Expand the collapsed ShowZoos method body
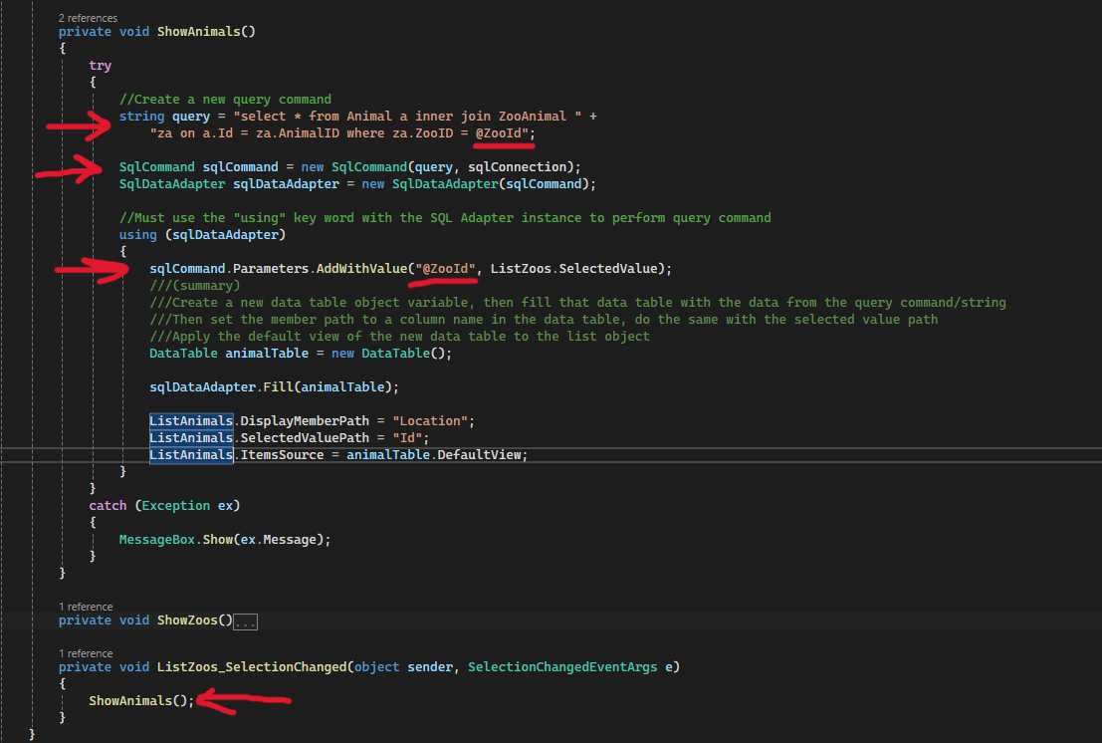 pyautogui.click(x=244, y=620)
